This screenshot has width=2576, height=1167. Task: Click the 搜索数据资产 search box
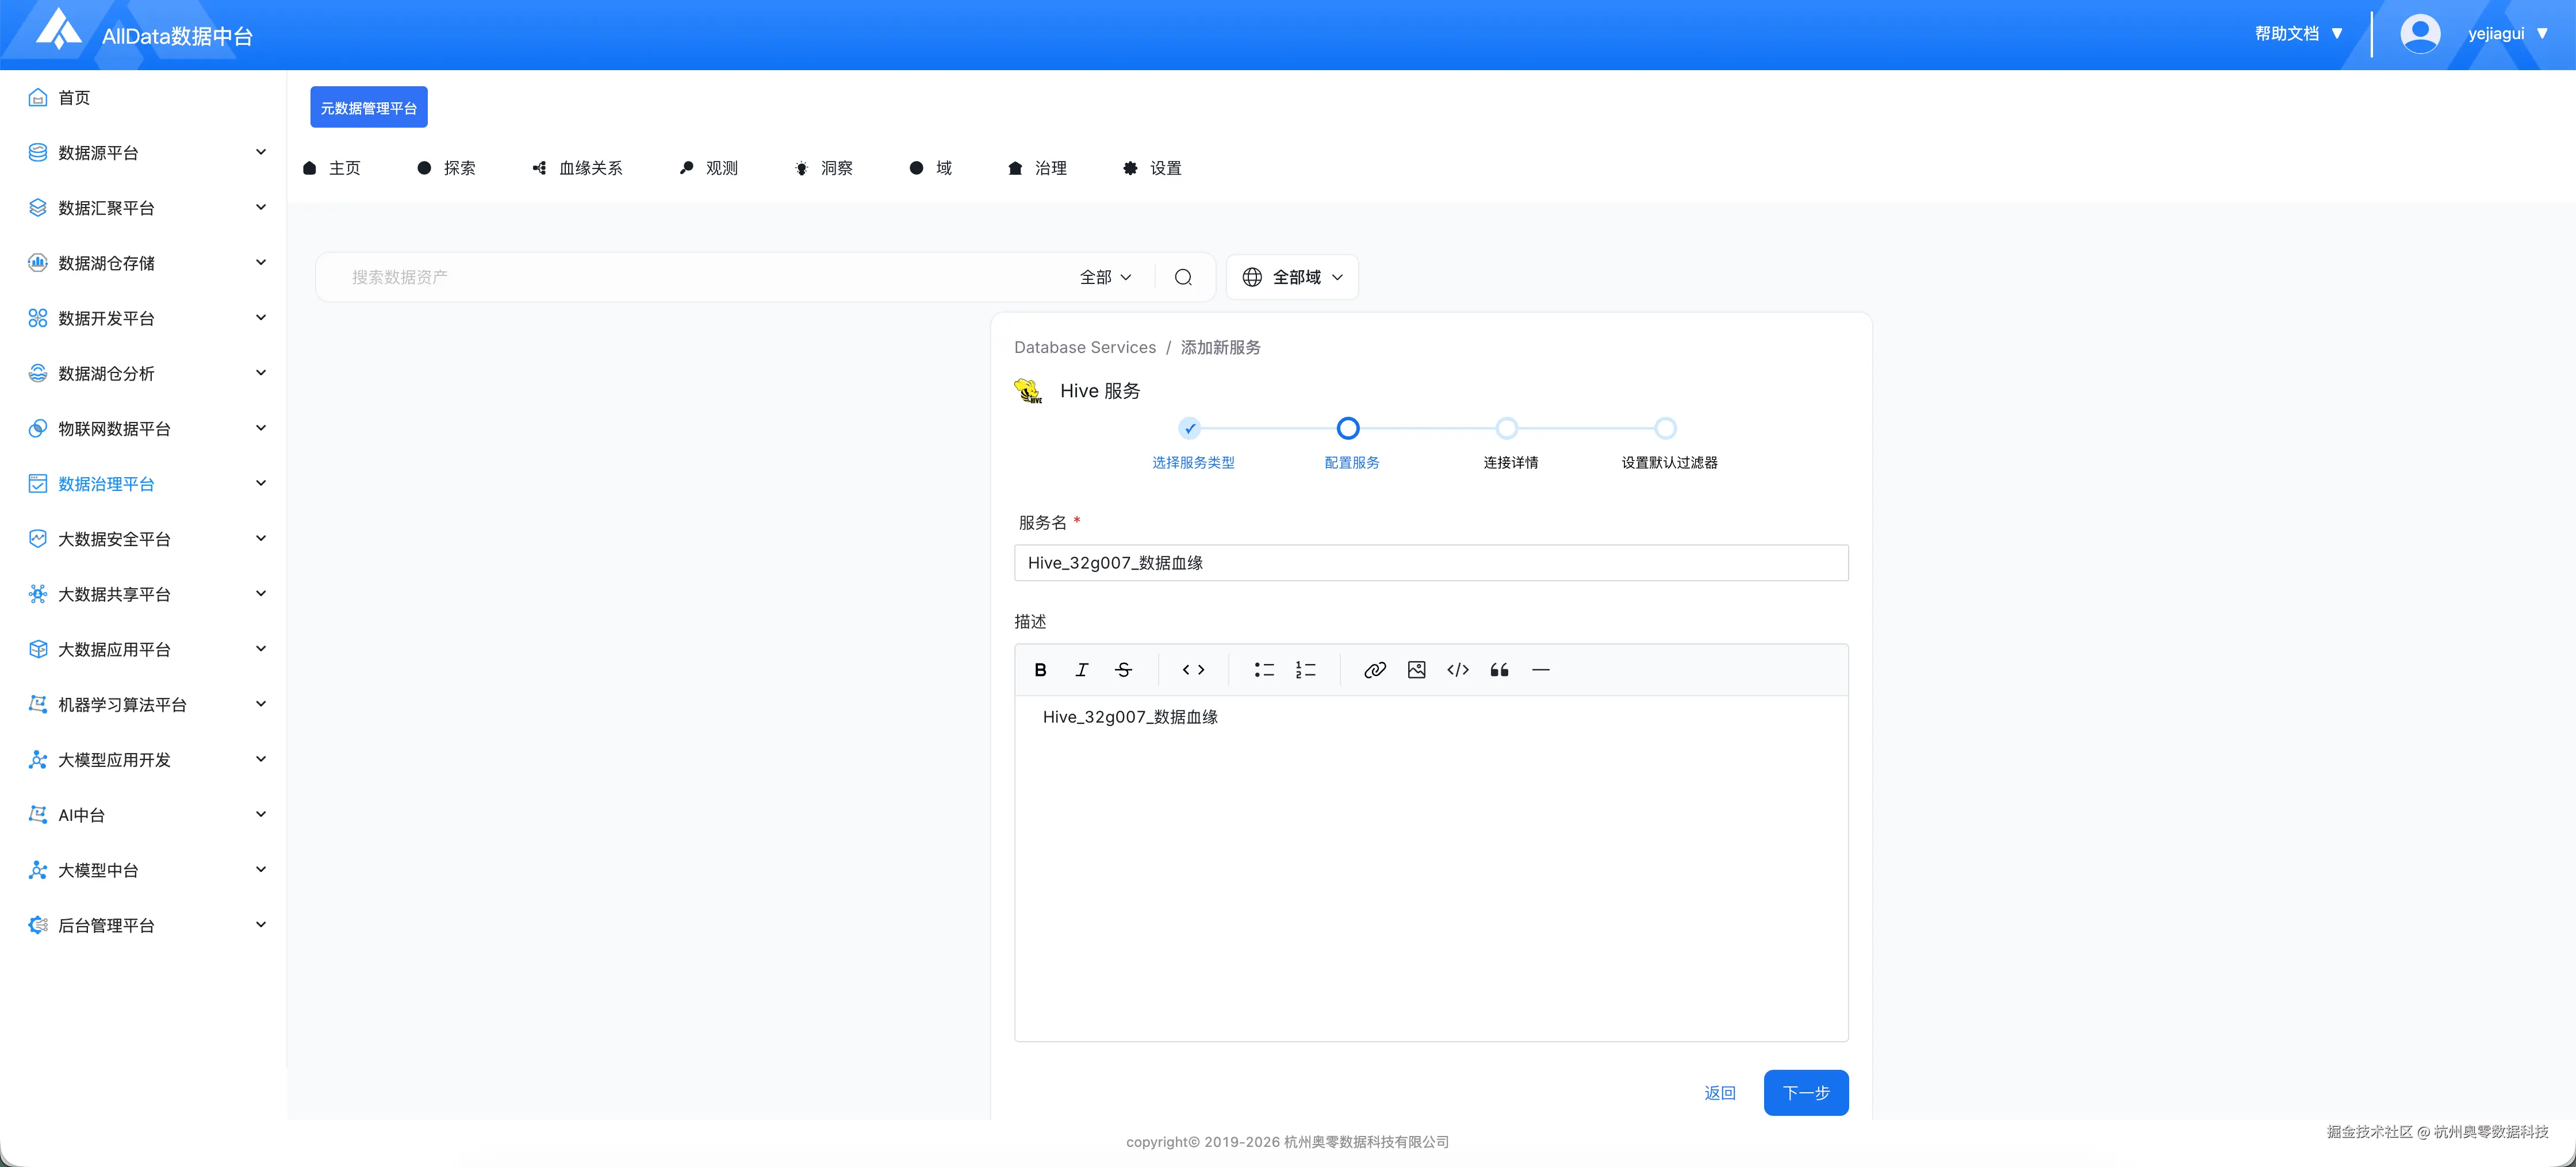tap(700, 277)
